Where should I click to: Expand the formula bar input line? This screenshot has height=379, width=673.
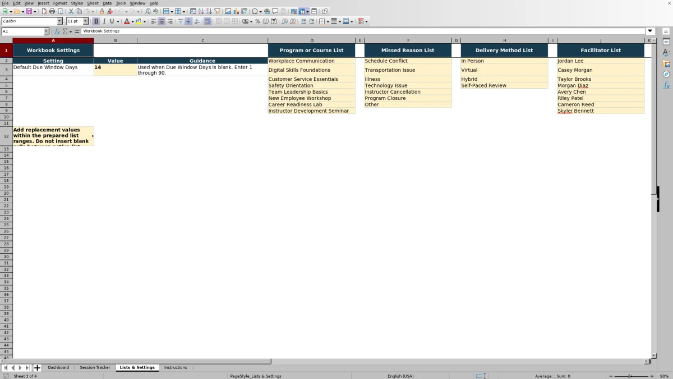click(650, 31)
